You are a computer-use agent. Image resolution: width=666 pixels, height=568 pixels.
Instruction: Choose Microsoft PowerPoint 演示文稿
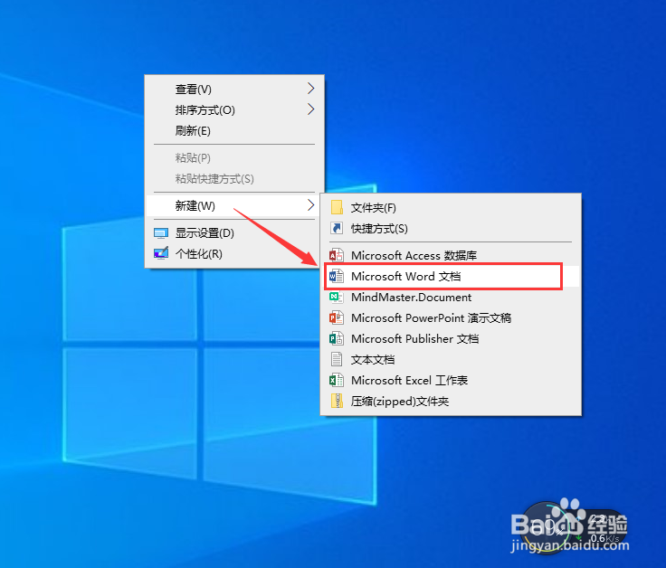[451, 318]
